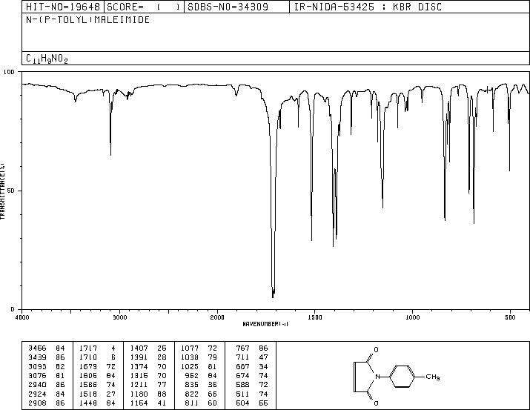Select the SCORE field in header
The width and height of the screenshot is (530, 410).
coord(144,7)
